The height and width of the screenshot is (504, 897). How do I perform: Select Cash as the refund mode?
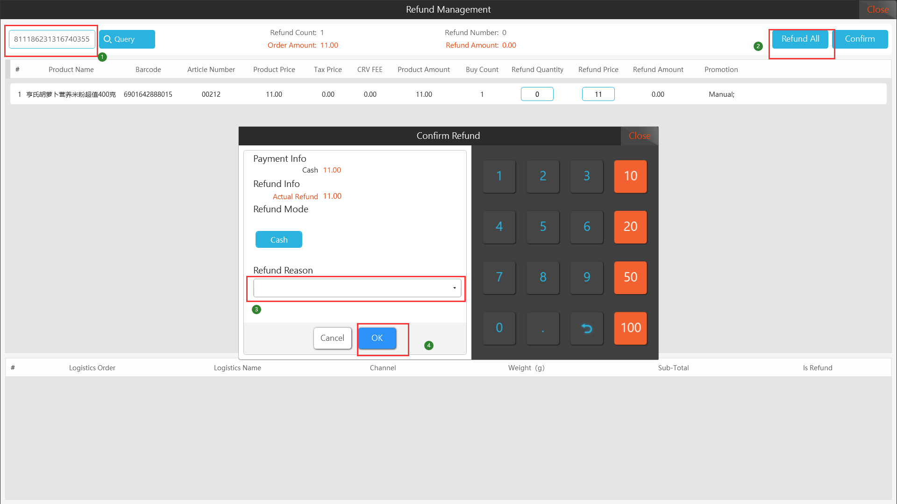(278, 240)
